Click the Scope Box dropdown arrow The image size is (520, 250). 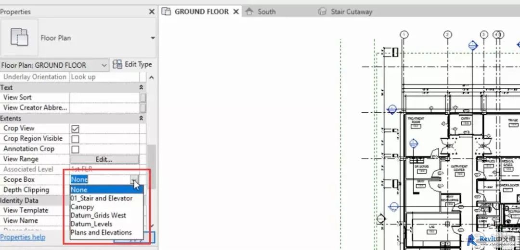pyautogui.click(x=134, y=179)
